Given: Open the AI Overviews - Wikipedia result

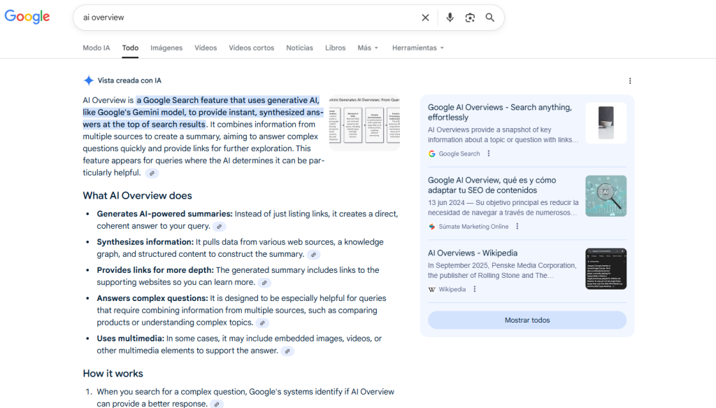Looking at the screenshot, I should coord(473,253).
